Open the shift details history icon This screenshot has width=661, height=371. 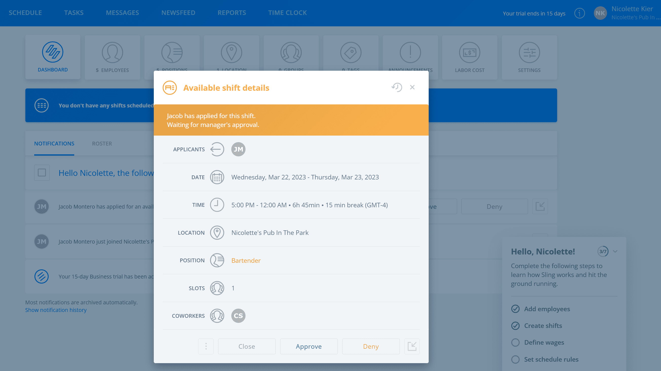pyautogui.click(x=397, y=87)
